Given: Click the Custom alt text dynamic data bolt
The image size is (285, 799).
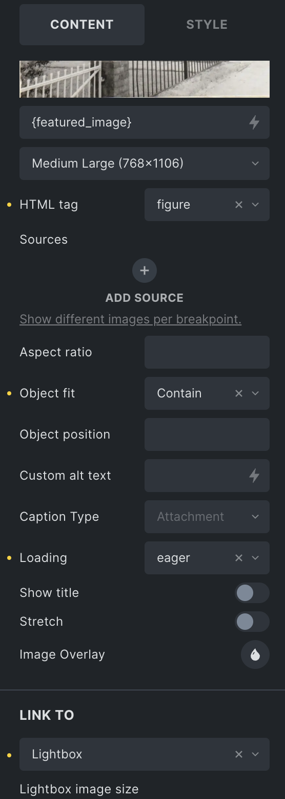Looking at the screenshot, I should tap(254, 476).
